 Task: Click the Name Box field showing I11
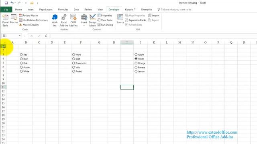click(10, 36)
